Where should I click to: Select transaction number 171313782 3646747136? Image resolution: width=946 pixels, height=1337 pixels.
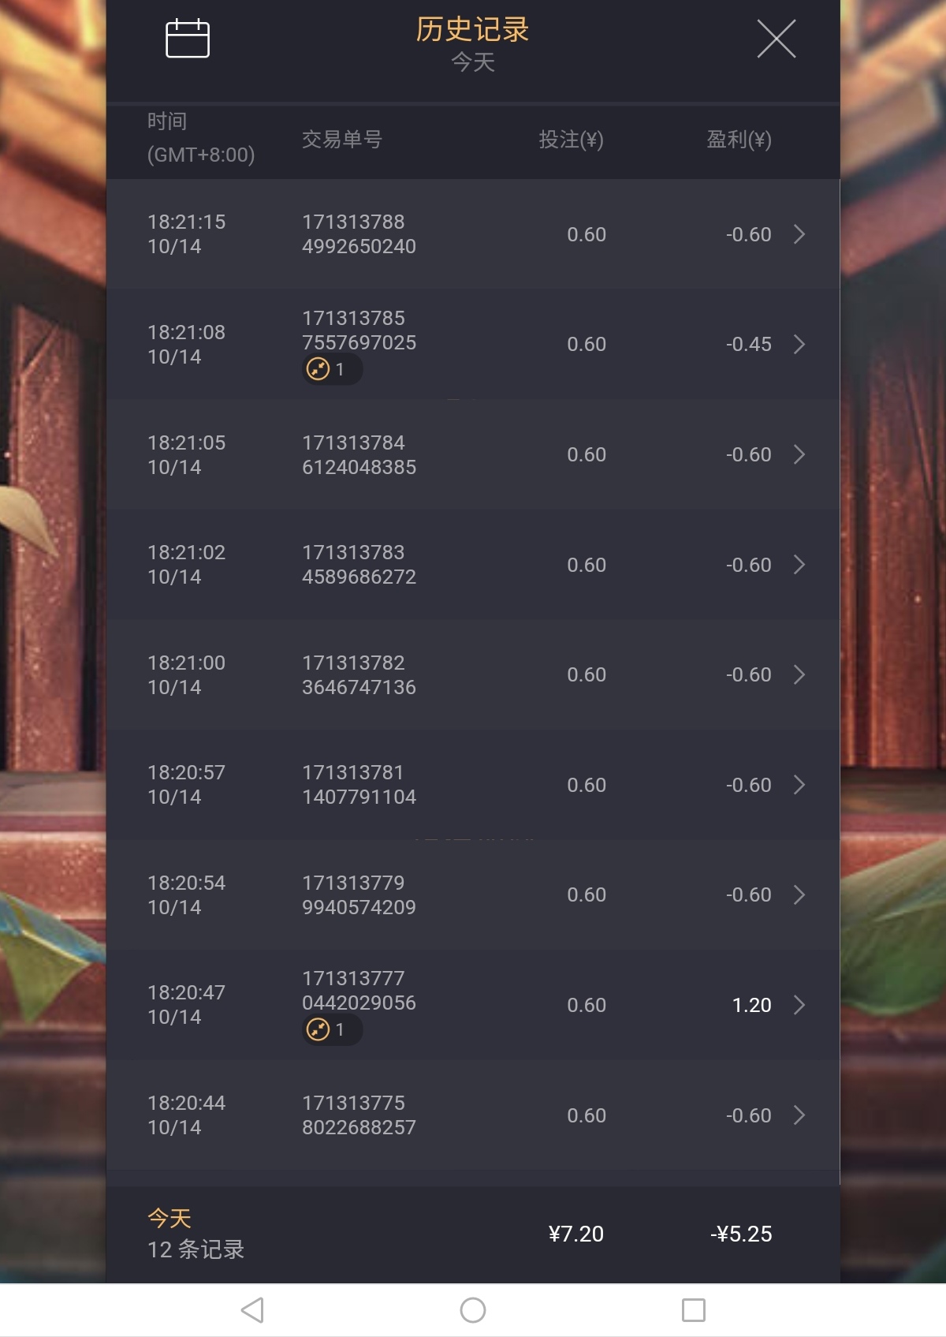359,674
